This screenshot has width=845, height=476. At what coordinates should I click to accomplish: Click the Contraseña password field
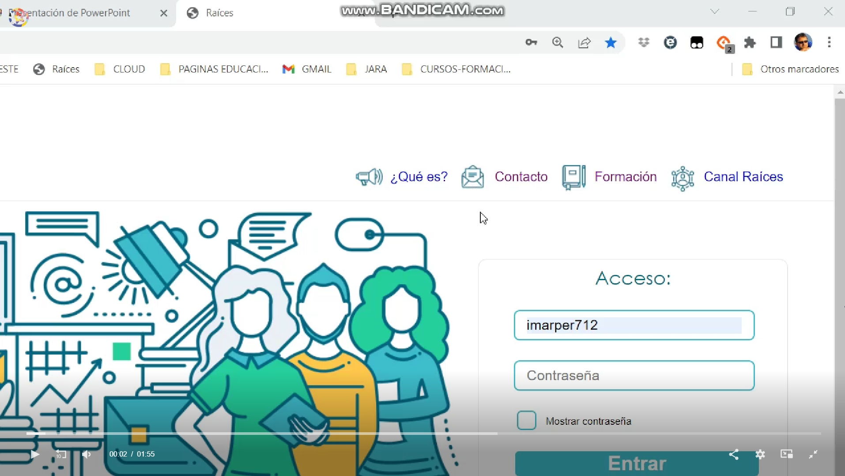point(634,376)
